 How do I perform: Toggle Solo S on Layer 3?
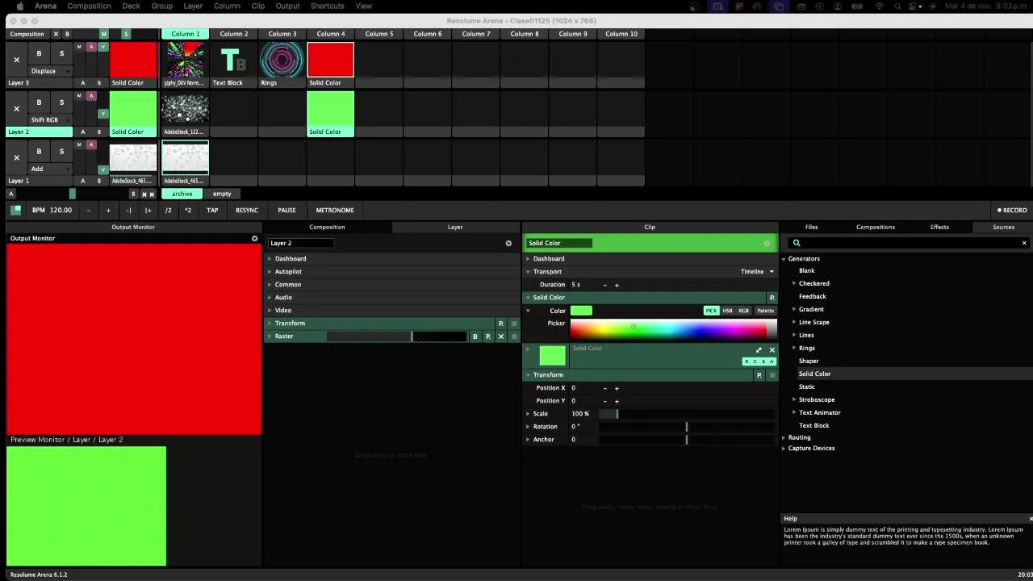point(61,53)
